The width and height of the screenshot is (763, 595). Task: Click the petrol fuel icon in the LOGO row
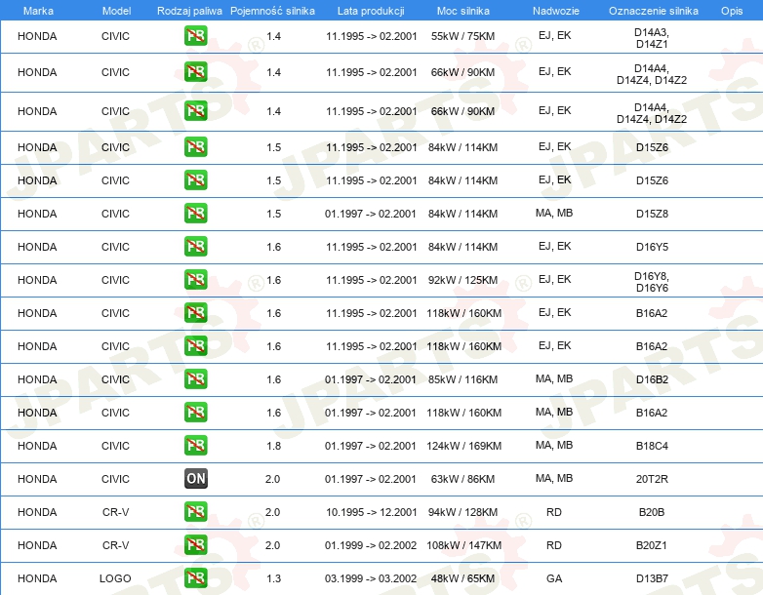coord(195,578)
